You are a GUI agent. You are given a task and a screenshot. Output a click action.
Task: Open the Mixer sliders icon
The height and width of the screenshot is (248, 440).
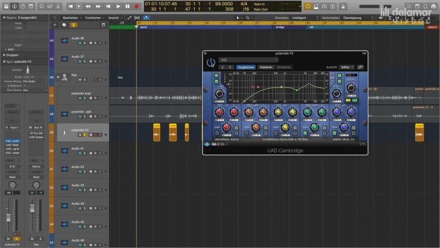point(50,6)
